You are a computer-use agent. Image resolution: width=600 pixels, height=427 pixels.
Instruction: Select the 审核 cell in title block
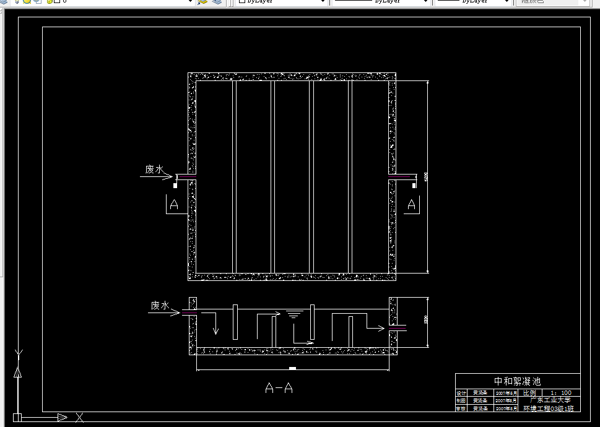pyautogui.click(x=461, y=408)
